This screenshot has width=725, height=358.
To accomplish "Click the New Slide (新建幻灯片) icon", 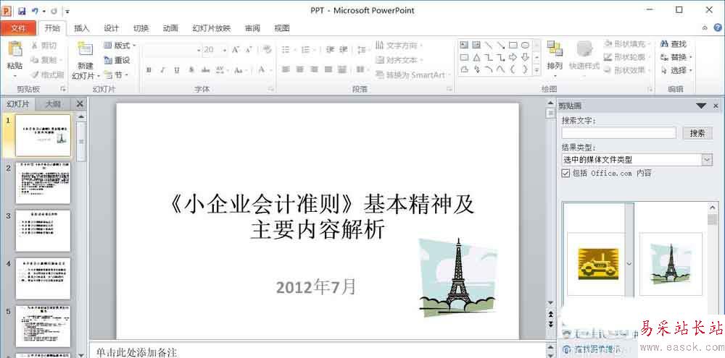I will 85,50.
